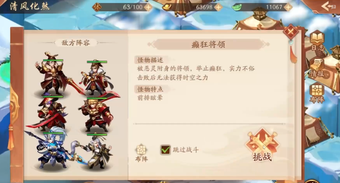Toggle the 跳过战斗 skip battle checkbox
This screenshot has width=340, height=183.
(165, 150)
